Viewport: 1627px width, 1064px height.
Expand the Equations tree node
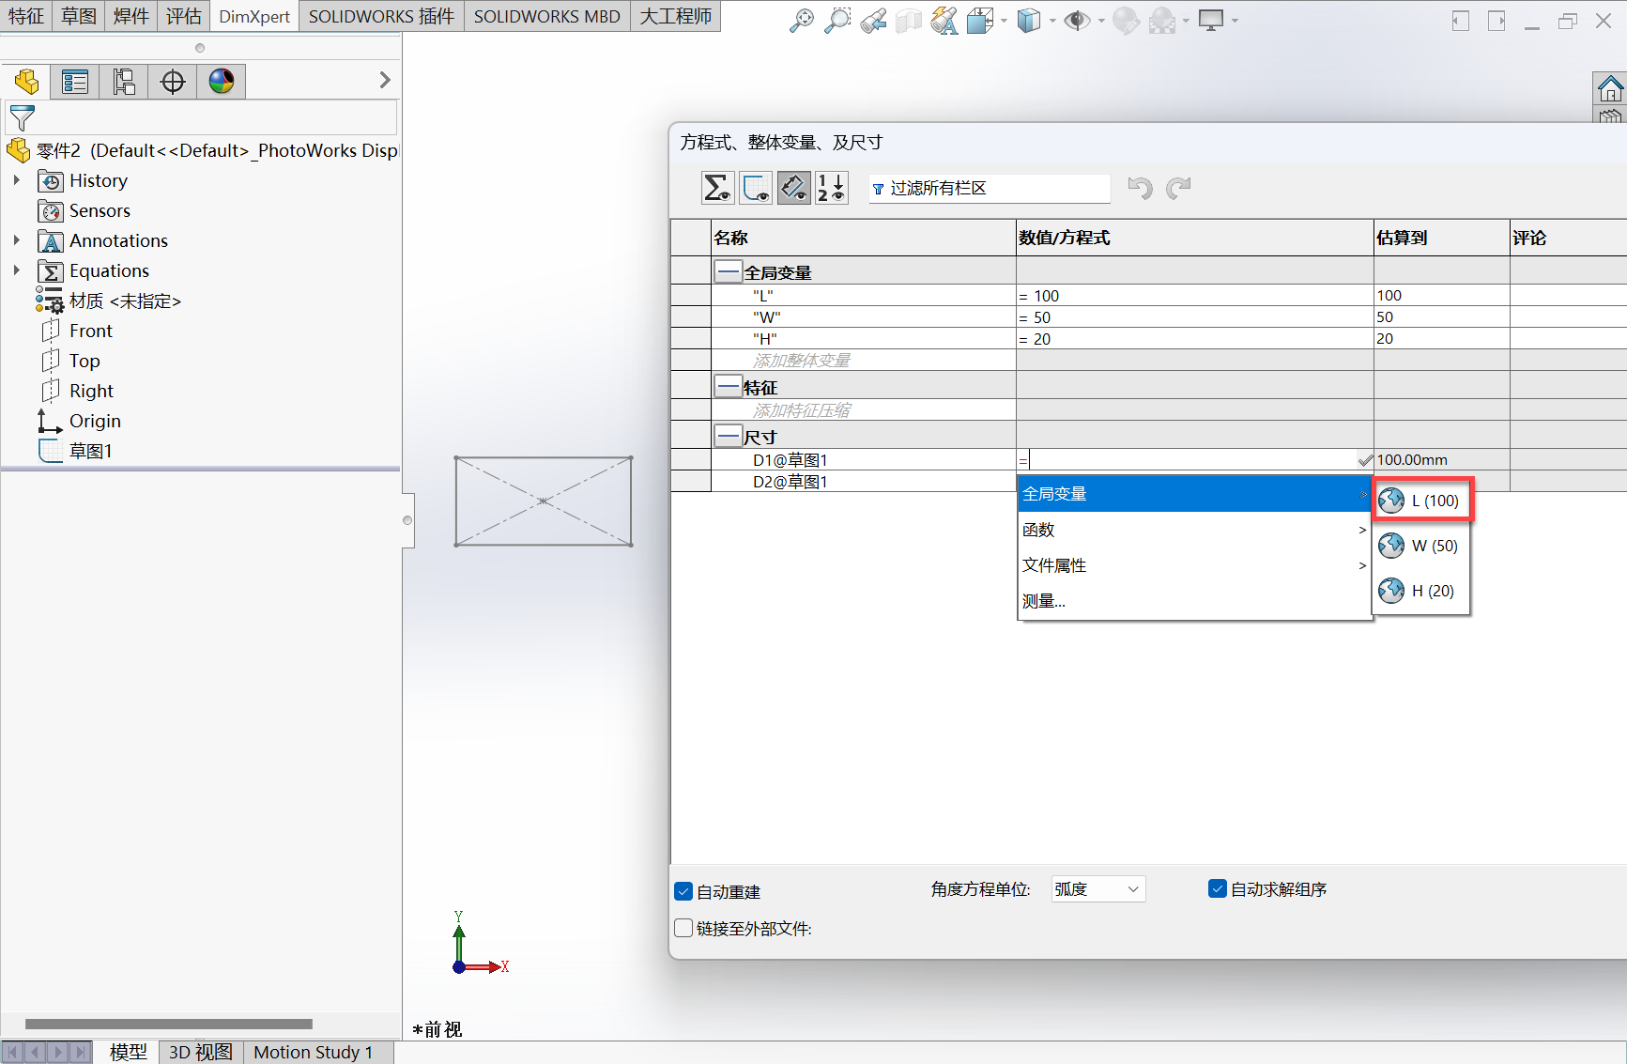[17, 270]
